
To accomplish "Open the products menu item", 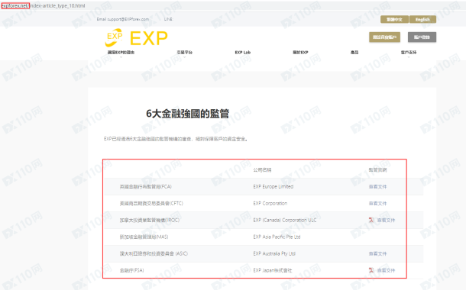I will click(x=354, y=53).
